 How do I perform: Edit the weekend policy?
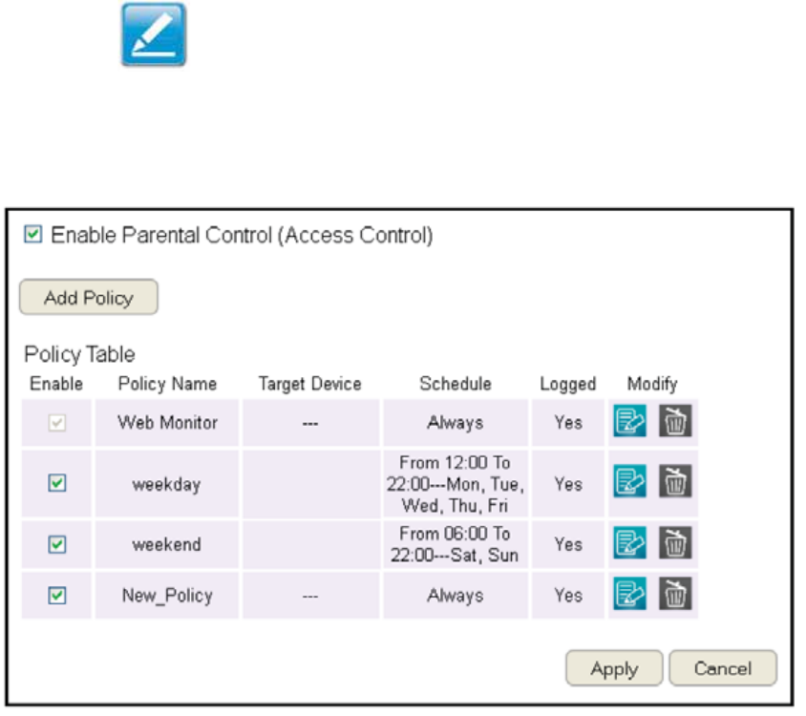pyautogui.click(x=629, y=543)
